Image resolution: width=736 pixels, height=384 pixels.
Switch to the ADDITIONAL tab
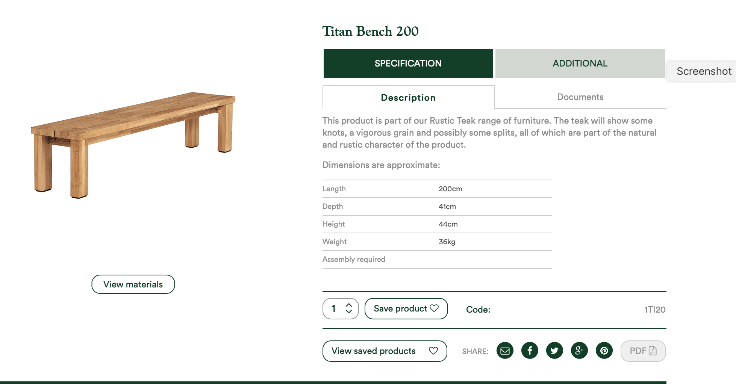[580, 63]
